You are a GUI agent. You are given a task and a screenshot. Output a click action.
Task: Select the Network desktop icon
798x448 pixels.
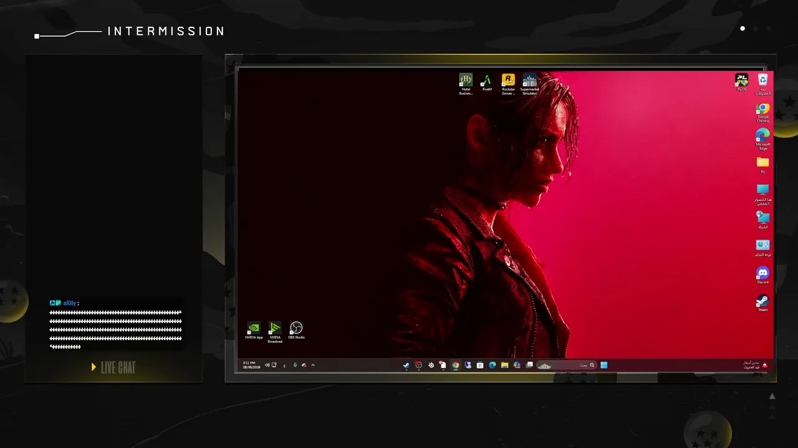coord(762,220)
